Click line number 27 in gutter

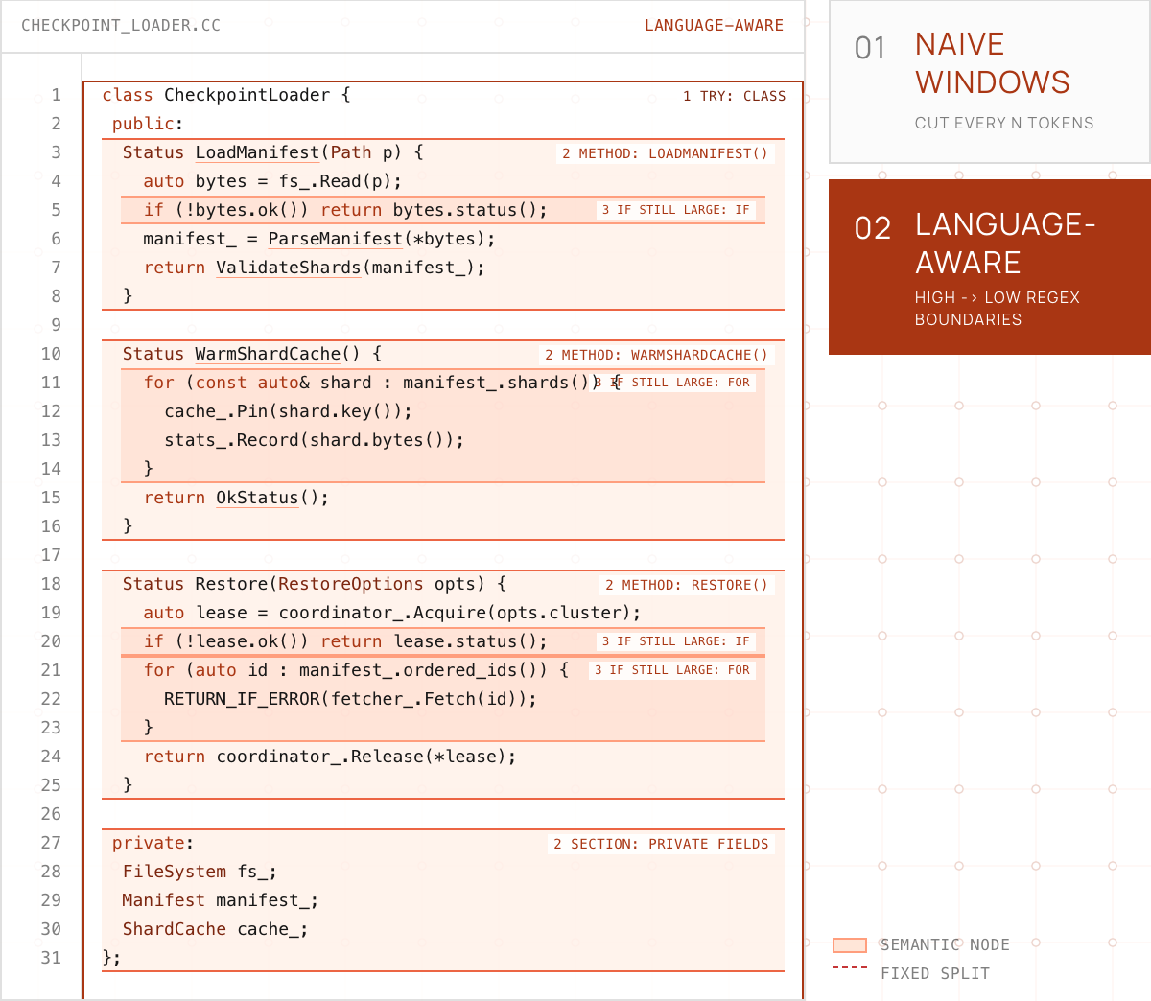coord(51,843)
